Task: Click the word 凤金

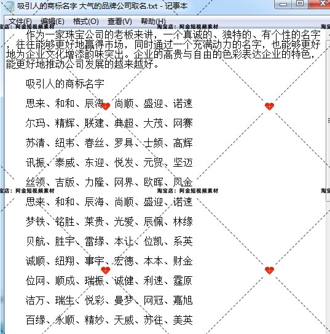Action: click(x=183, y=182)
